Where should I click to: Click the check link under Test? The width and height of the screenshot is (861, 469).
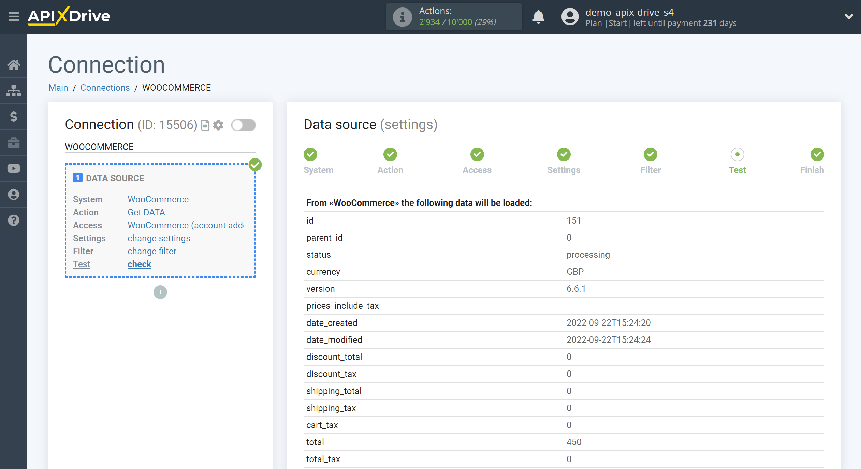coord(139,264)
